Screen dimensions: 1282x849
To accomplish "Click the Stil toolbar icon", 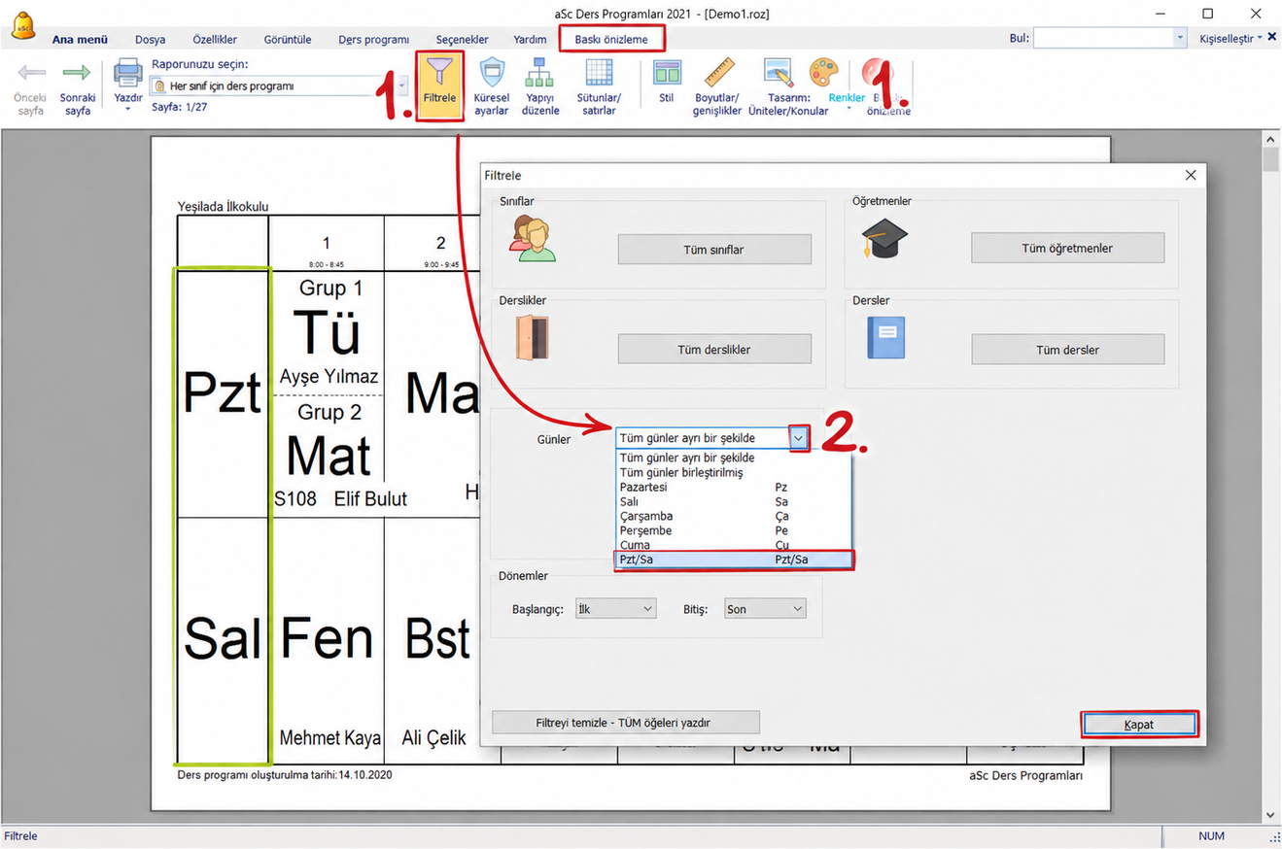I will click(x=667, y=73).
